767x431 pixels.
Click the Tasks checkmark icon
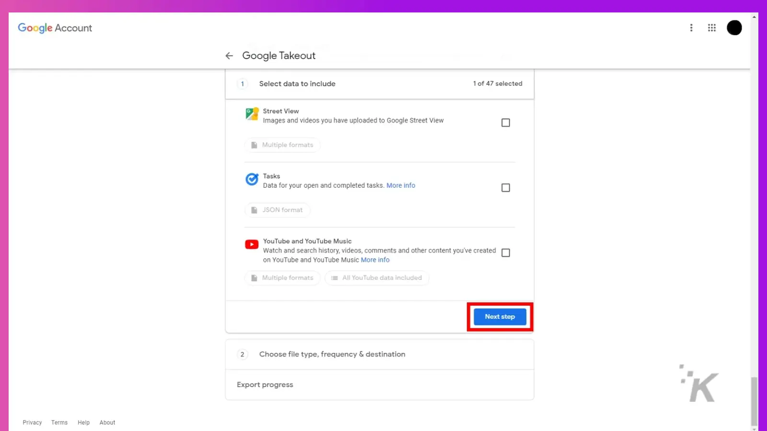[252, 179]
